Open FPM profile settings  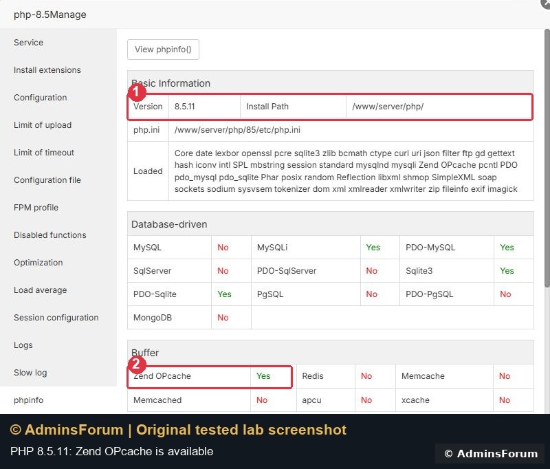click(36, 207)
